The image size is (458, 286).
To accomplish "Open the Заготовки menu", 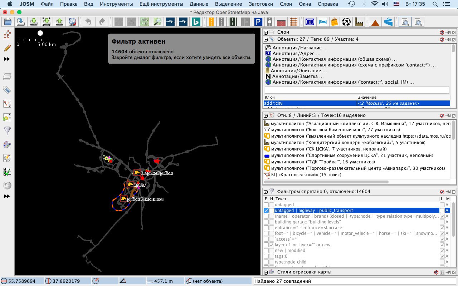I will click(x=261, y=4).
